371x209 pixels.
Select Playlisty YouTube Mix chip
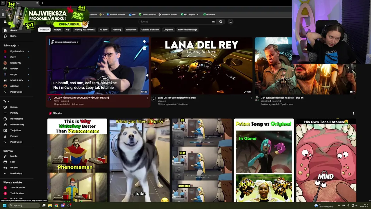coord(84,30)
